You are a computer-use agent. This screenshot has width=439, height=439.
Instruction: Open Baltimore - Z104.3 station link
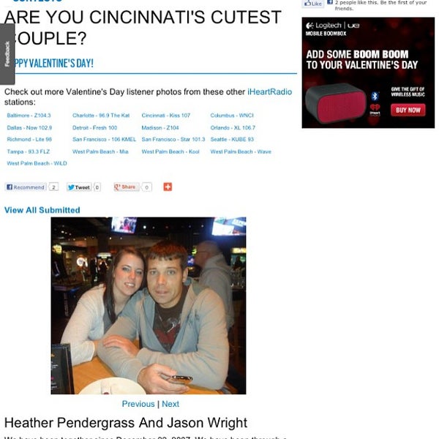pos(29,116)
